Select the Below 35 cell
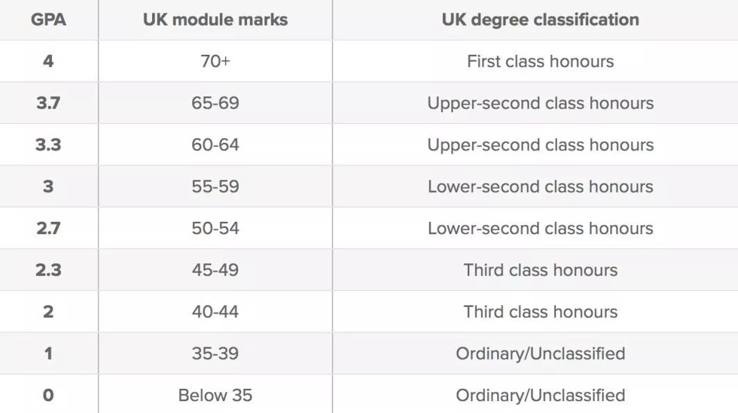The image size is (738, 413). tap(215, 395)
